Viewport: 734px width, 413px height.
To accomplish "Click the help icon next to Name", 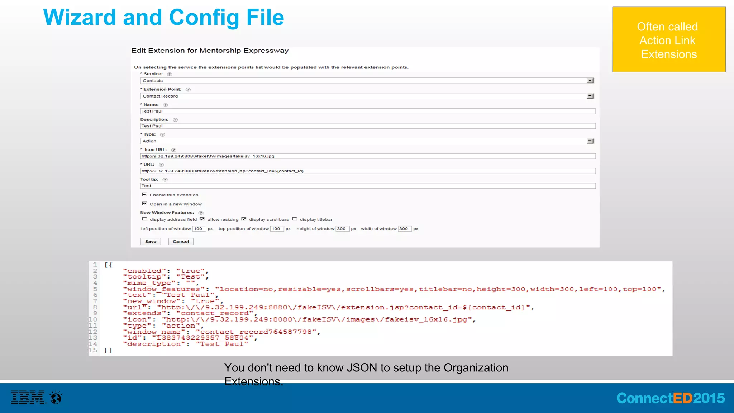I will click(x=165, y=105).
